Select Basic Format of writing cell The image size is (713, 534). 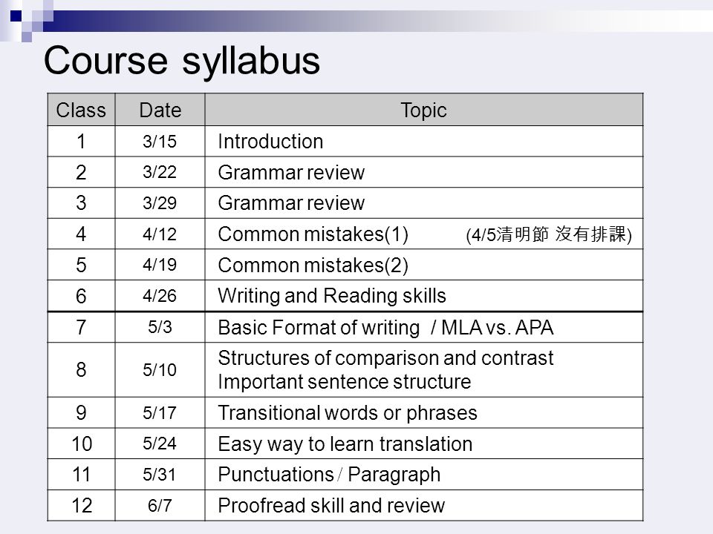(x=424, y=327)
